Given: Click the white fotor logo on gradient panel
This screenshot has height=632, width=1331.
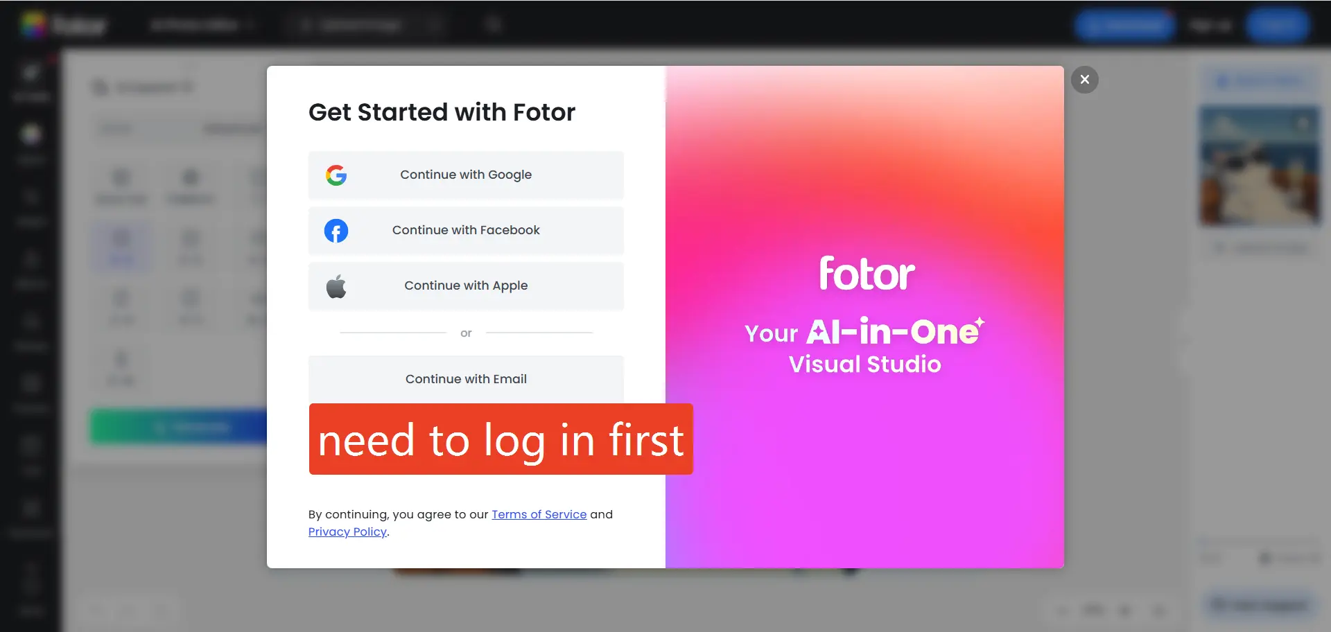Looking at the screenshot, I should 867,274.
